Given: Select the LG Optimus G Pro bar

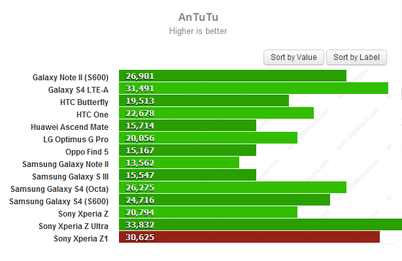Looking at the screenshot, I should [208, 138].
